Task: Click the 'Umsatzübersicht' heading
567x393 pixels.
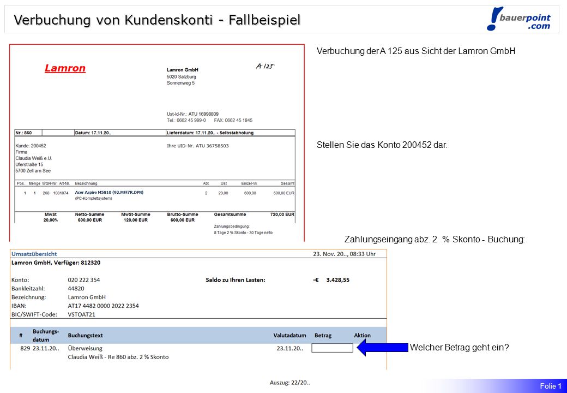Action: click(x=34, y=254)
